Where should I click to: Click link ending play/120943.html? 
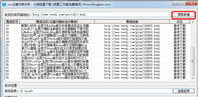click(x=132, y=26)
